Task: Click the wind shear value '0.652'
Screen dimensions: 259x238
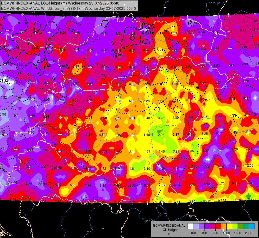Action: (118, 152)
